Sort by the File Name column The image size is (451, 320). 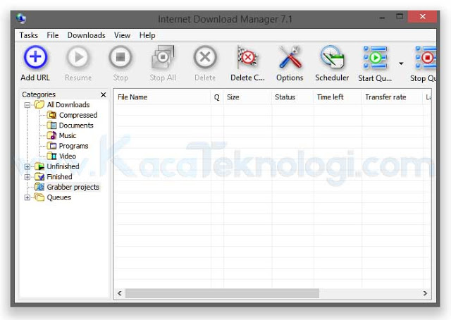[x=162, y=97]
